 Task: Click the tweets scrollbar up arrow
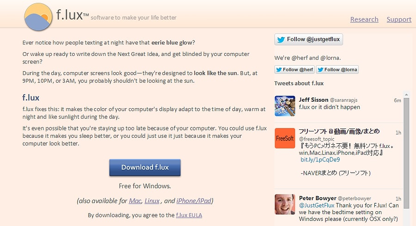406,94
